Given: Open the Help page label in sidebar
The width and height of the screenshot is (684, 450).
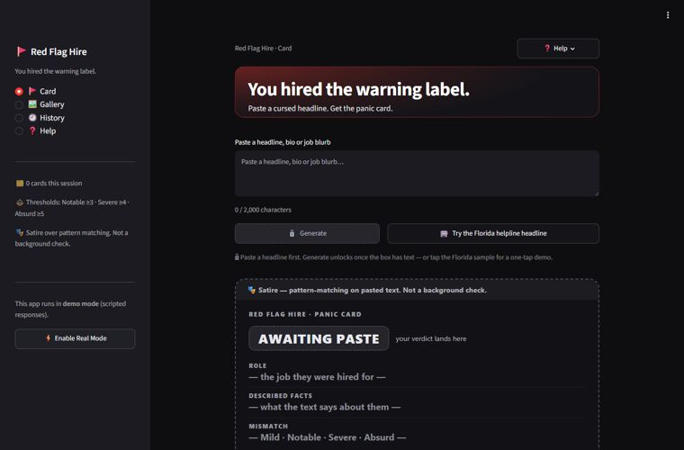Looking at the screenshot, I should [48, 130].
